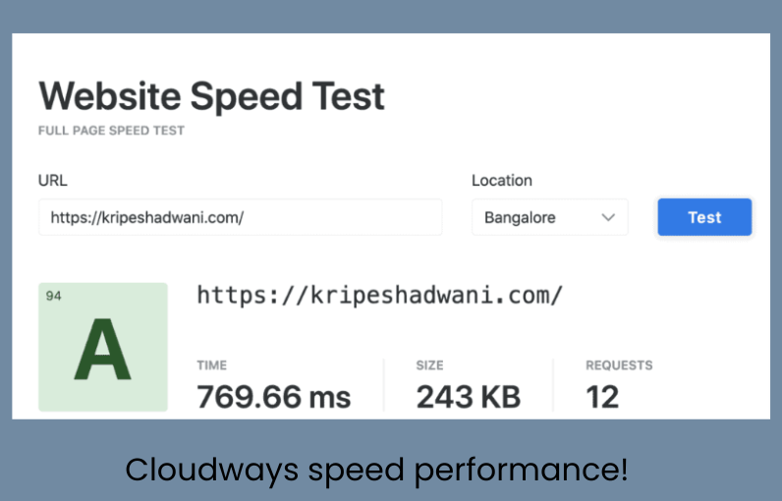Click the 94 score number
This screenshot has height=501, width=782.
click(53, 296)
